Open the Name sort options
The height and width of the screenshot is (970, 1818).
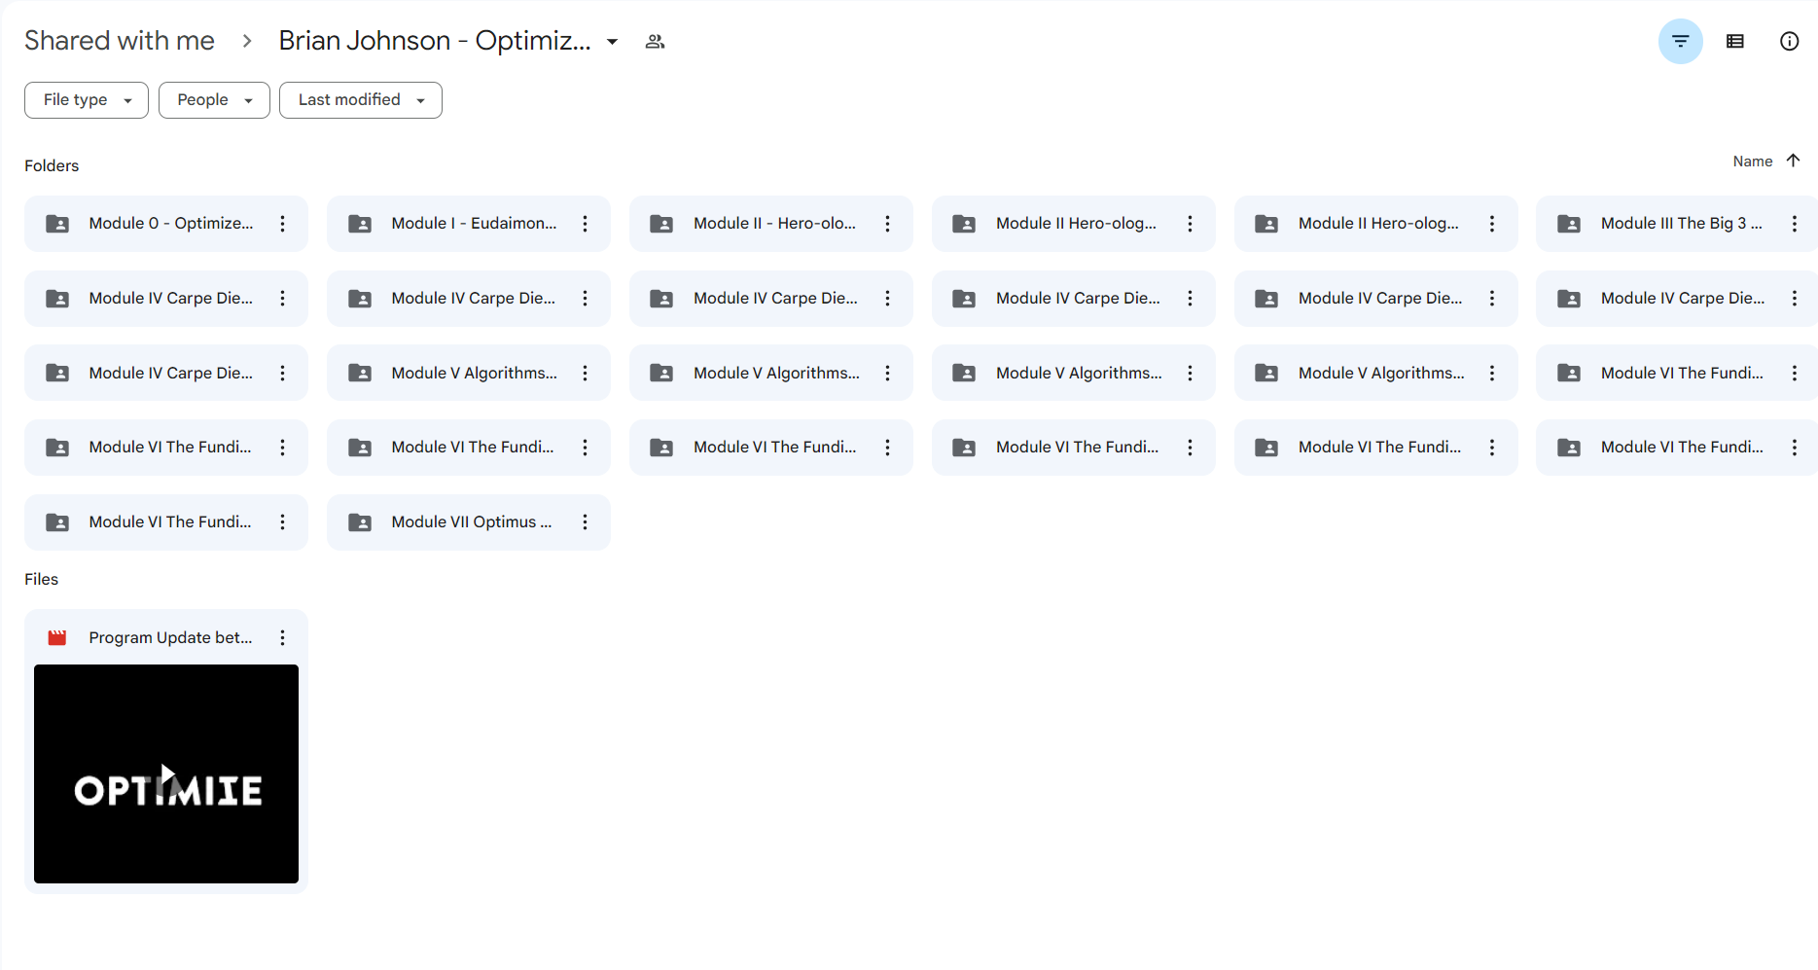pyautogui.click(x=1752, y=162)
